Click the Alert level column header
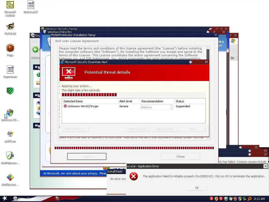The image size is (269, 202). click(129, 101)
